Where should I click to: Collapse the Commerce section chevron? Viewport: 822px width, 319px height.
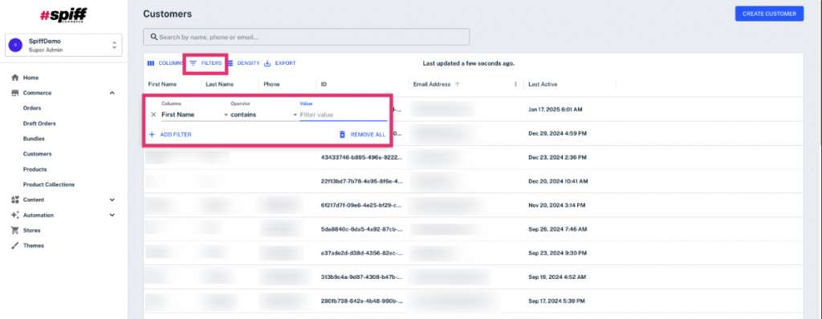[x=112, y=93]
